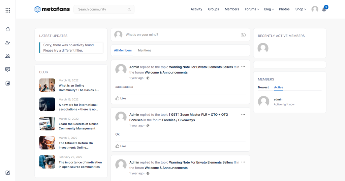Select the Newest members tab
This screenshot has height=181, width=345.
click(x=263, y=87)
